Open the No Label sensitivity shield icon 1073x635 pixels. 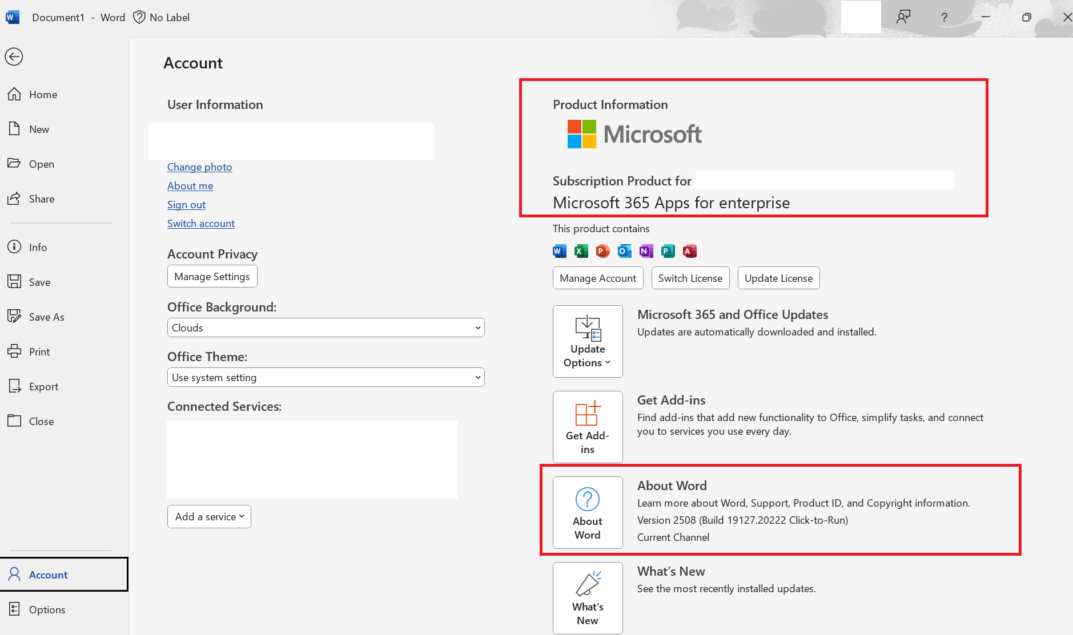point(139,17)
